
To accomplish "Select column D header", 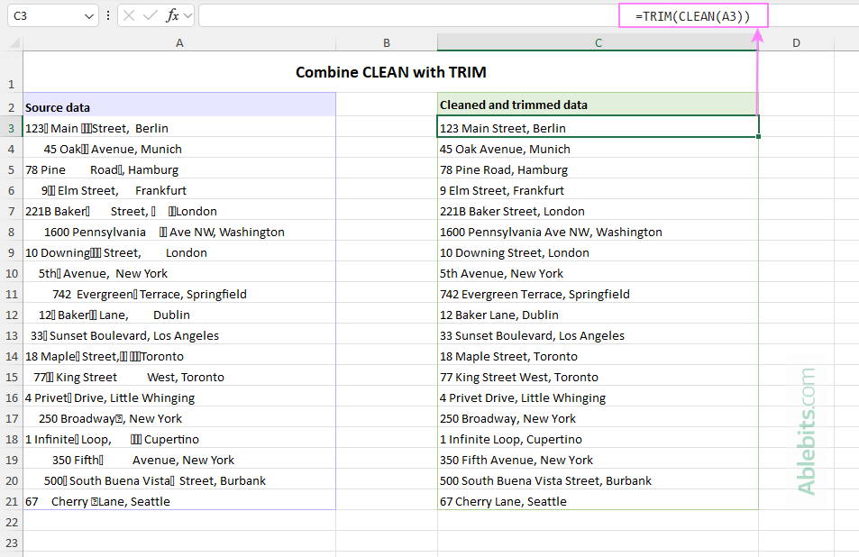I will 796,42.
